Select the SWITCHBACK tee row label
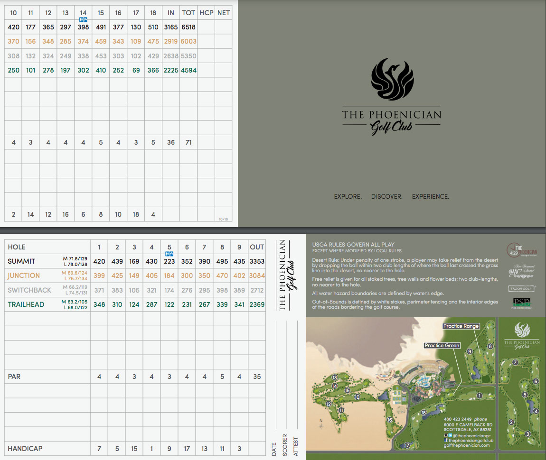Screen dimensions: 546x460 [29, 290]
